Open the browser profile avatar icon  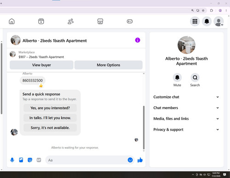220,11
